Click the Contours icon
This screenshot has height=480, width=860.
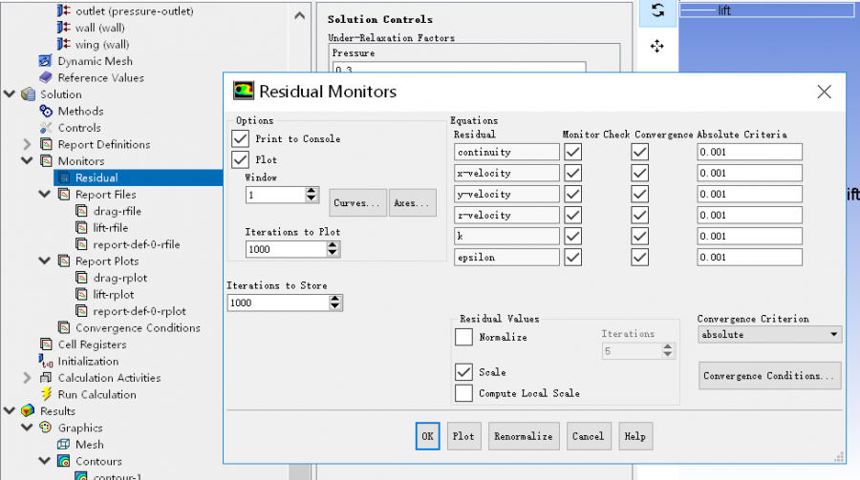(x=64, y=461)
